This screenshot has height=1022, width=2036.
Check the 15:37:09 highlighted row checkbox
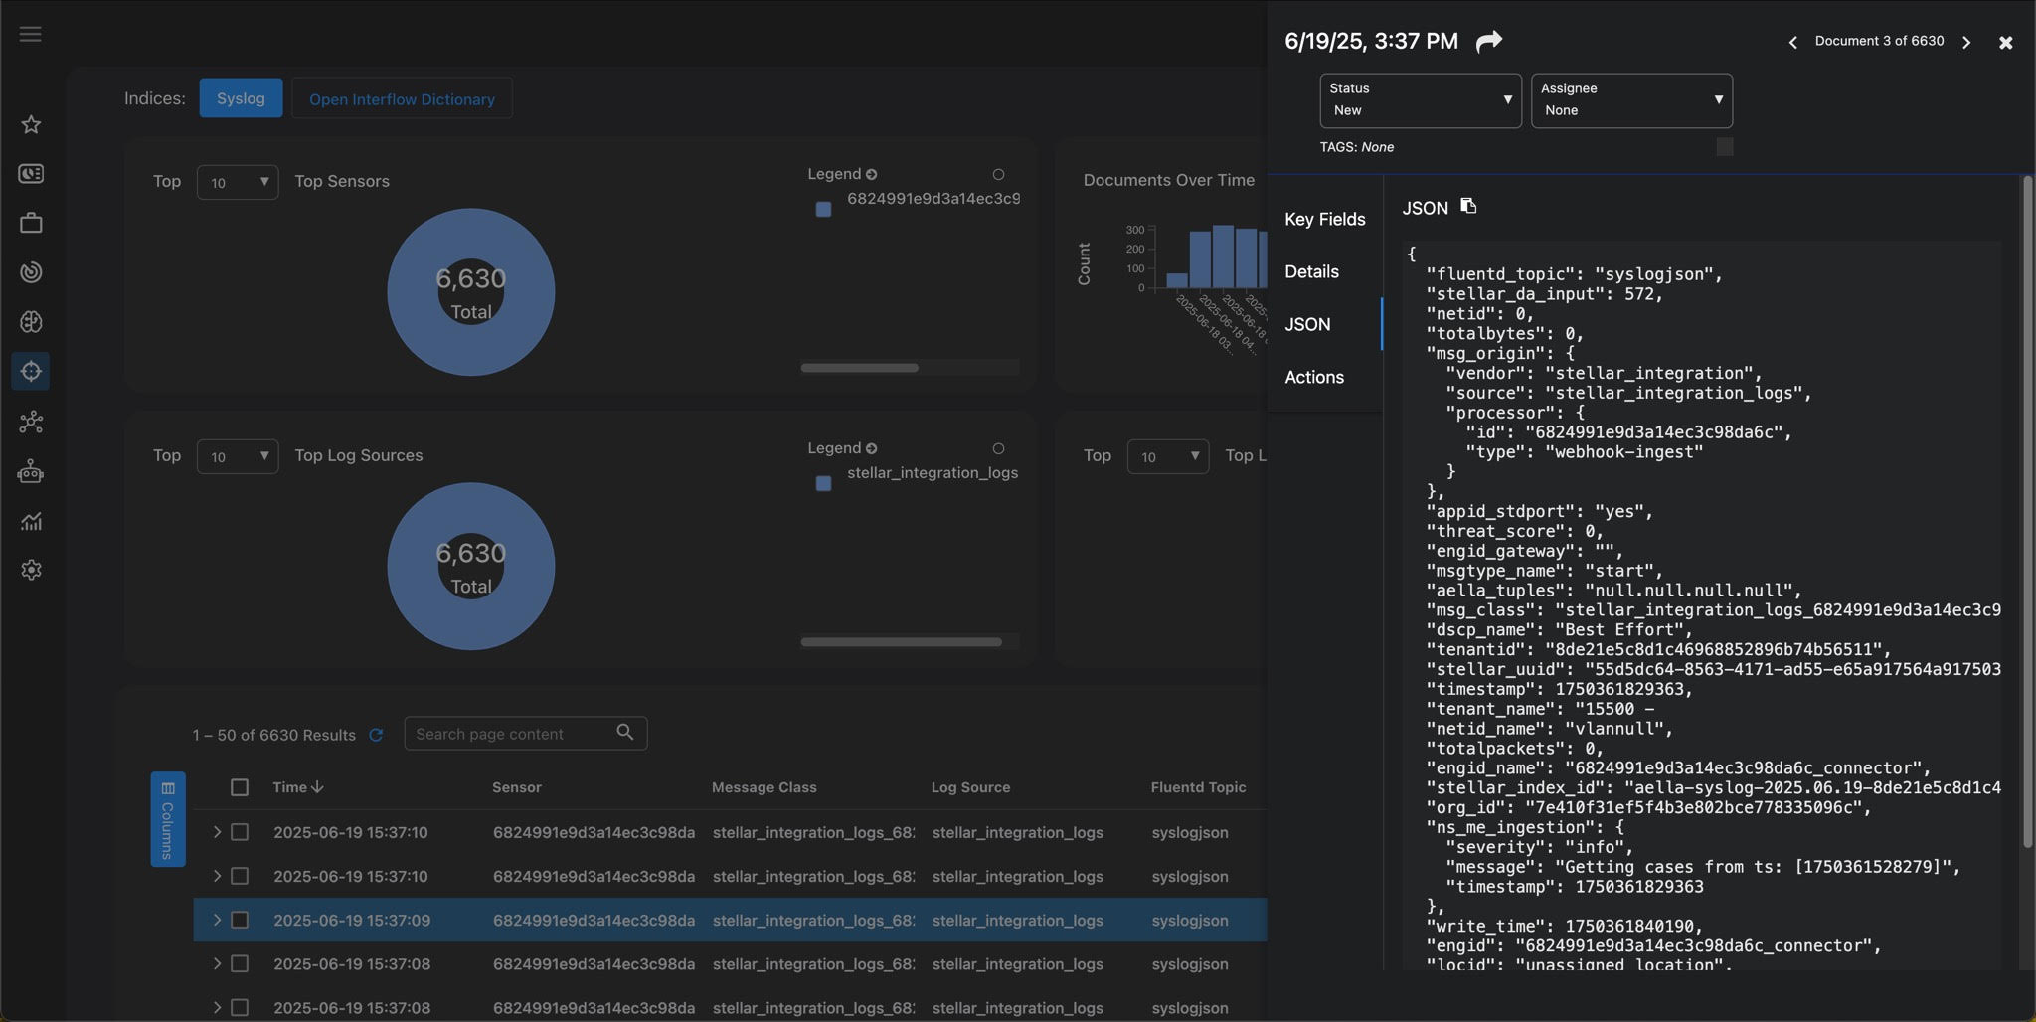pos(240,920)
